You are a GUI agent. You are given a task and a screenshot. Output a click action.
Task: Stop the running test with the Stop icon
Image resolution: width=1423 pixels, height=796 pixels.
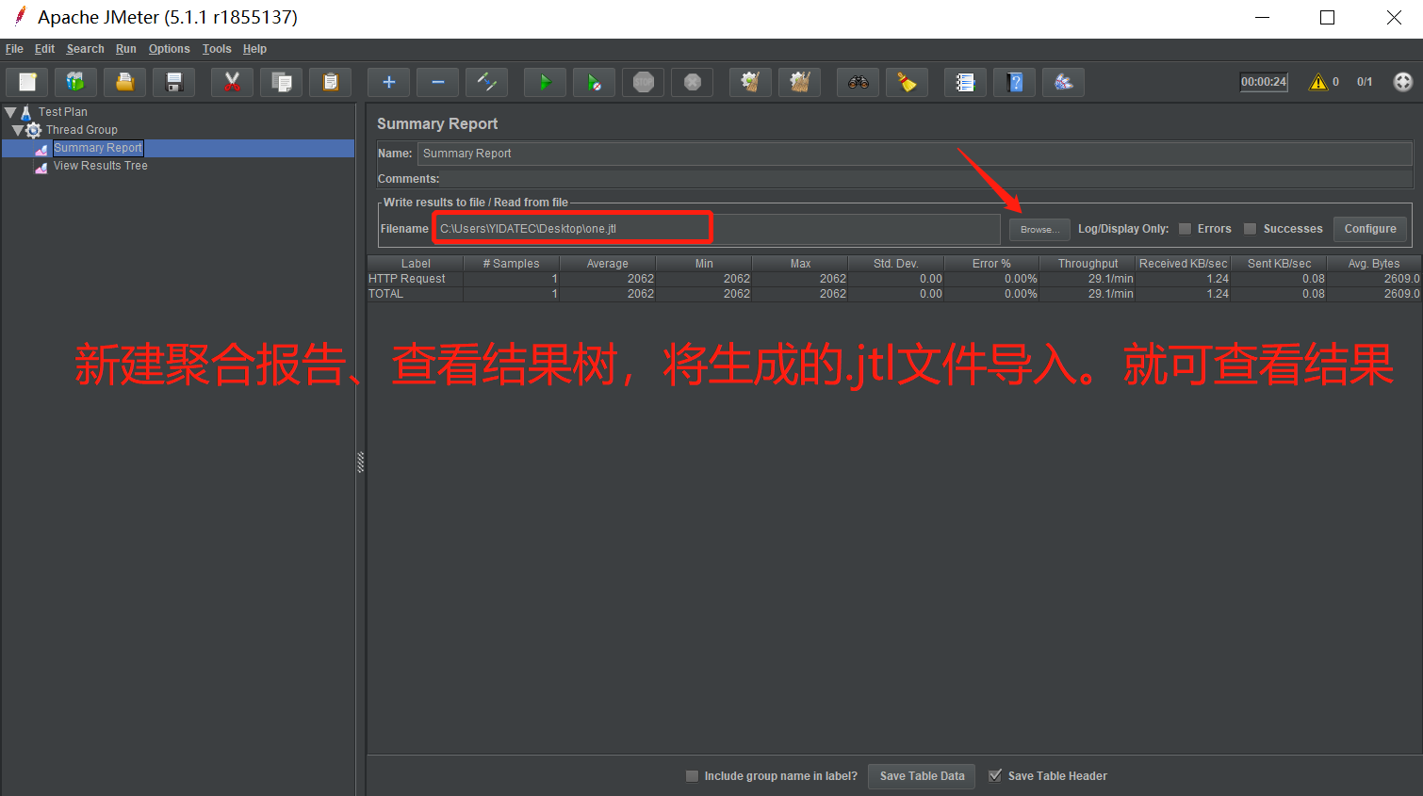[643, 82]
